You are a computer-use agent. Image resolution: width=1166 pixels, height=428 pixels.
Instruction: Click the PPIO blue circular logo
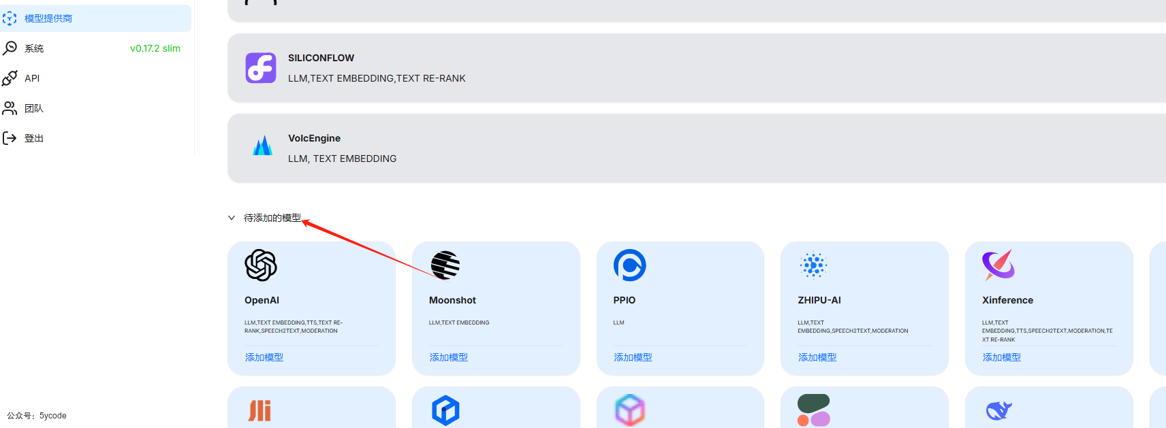click(630, 265)
